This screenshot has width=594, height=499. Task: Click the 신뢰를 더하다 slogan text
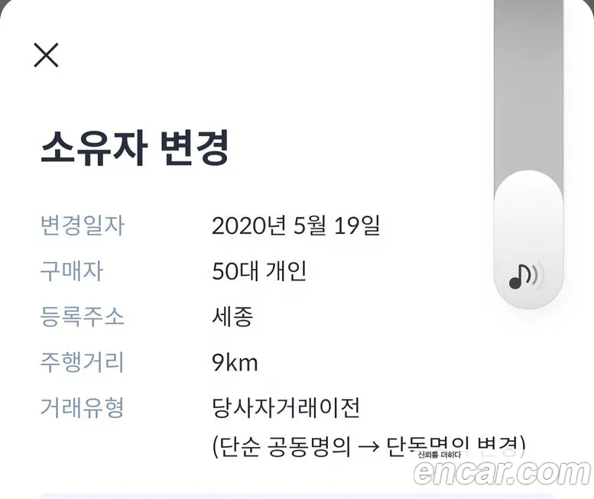440,455
